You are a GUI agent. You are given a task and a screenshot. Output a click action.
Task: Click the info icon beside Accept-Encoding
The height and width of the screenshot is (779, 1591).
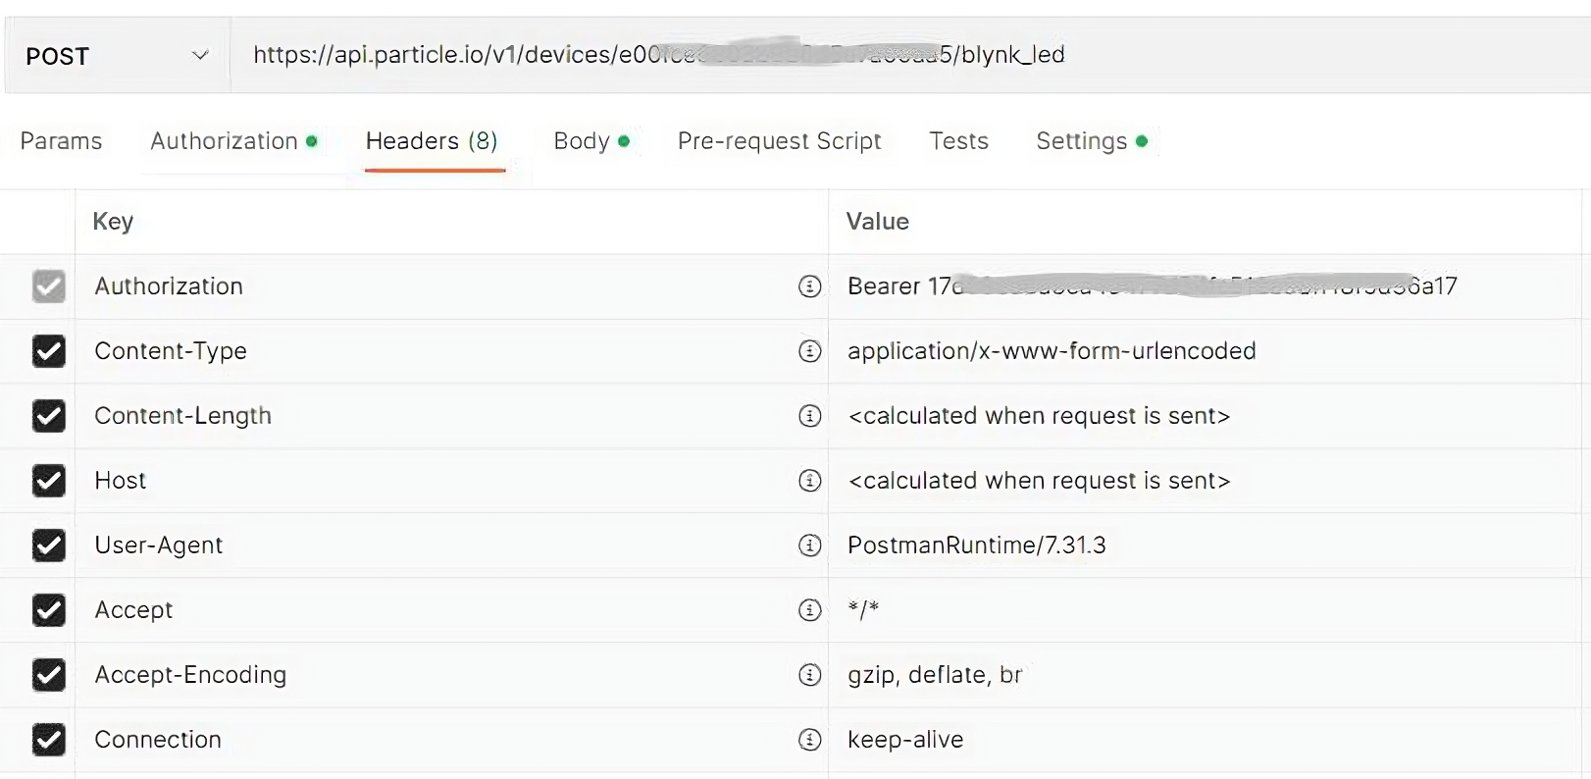(x=810, y=675)
